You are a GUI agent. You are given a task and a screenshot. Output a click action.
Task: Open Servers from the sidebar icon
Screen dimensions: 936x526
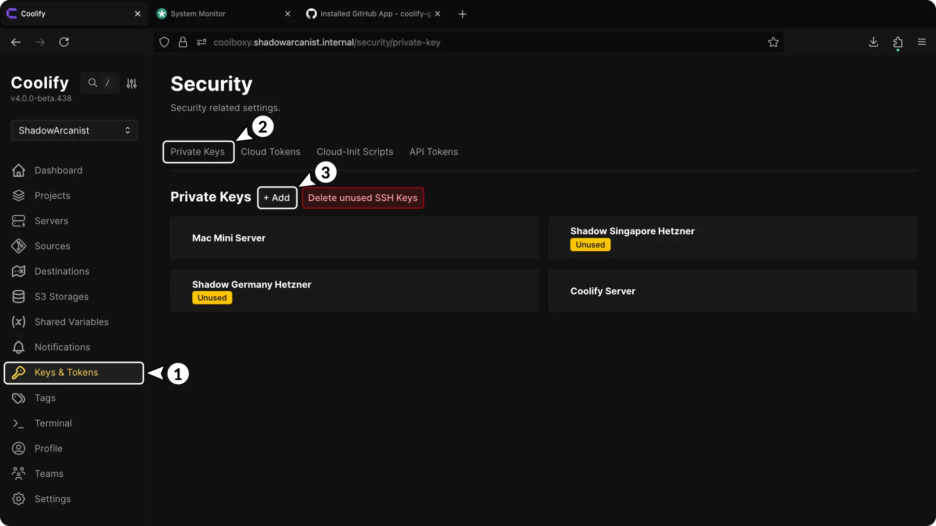coord(19,221)
